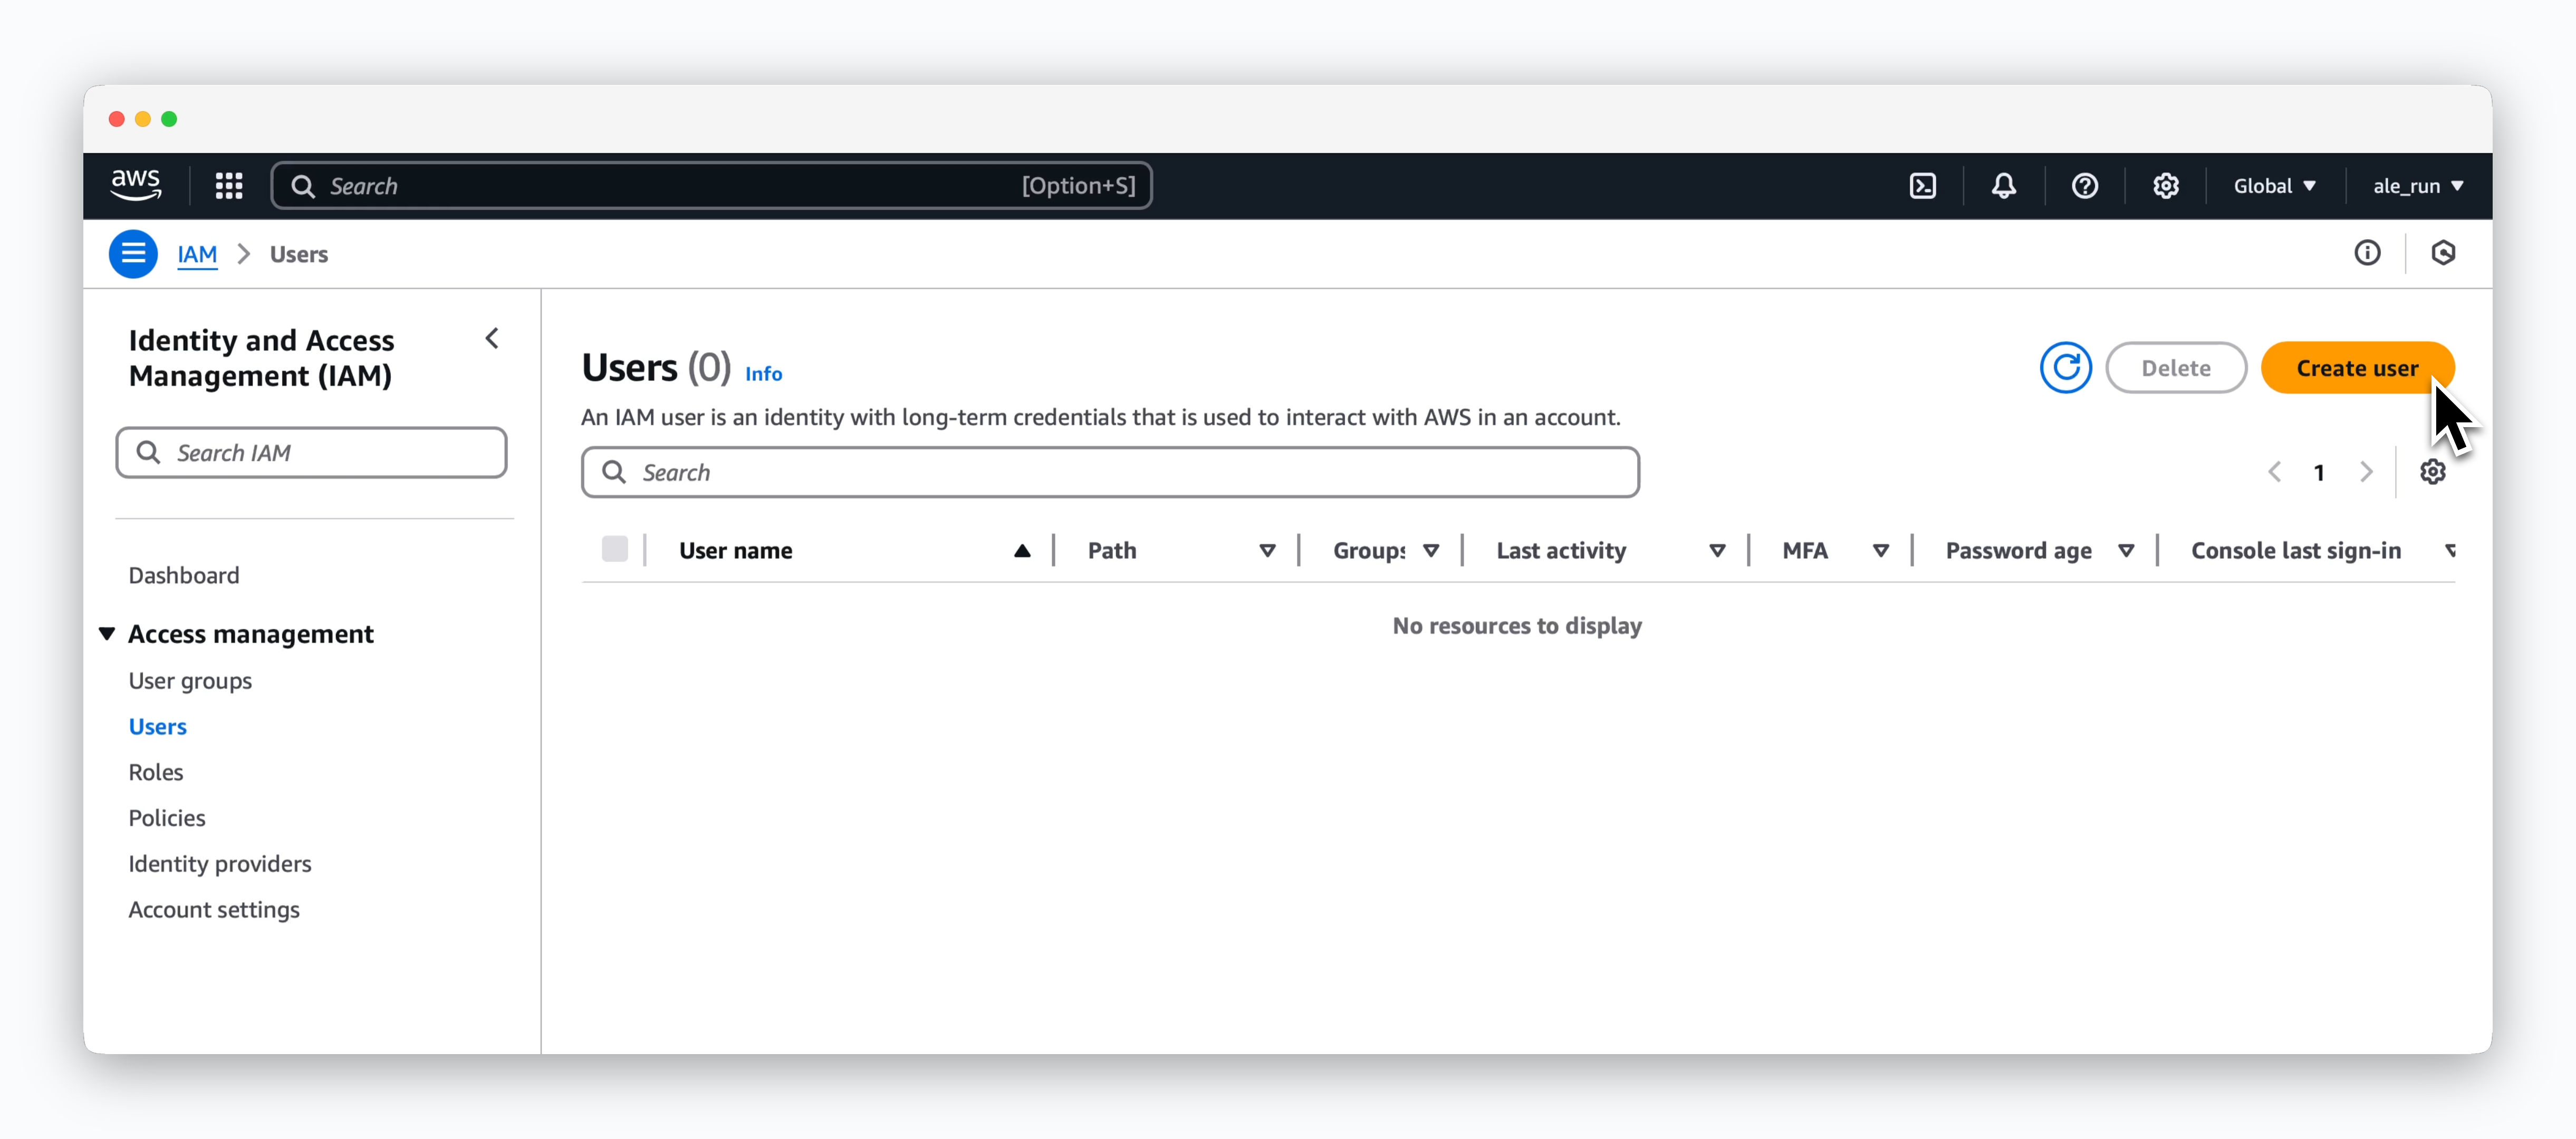Click the Users breadcrumb text
This screenshot has width=2576, height=1139.
tap(299, 254)
